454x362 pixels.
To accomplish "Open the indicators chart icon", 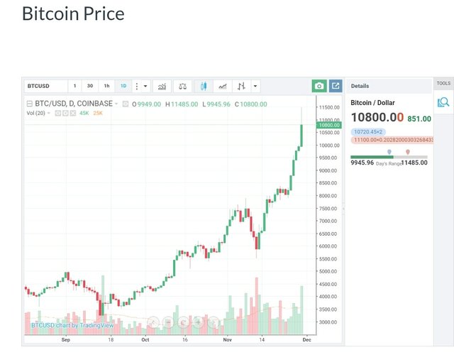I will (x=162, y=86).
